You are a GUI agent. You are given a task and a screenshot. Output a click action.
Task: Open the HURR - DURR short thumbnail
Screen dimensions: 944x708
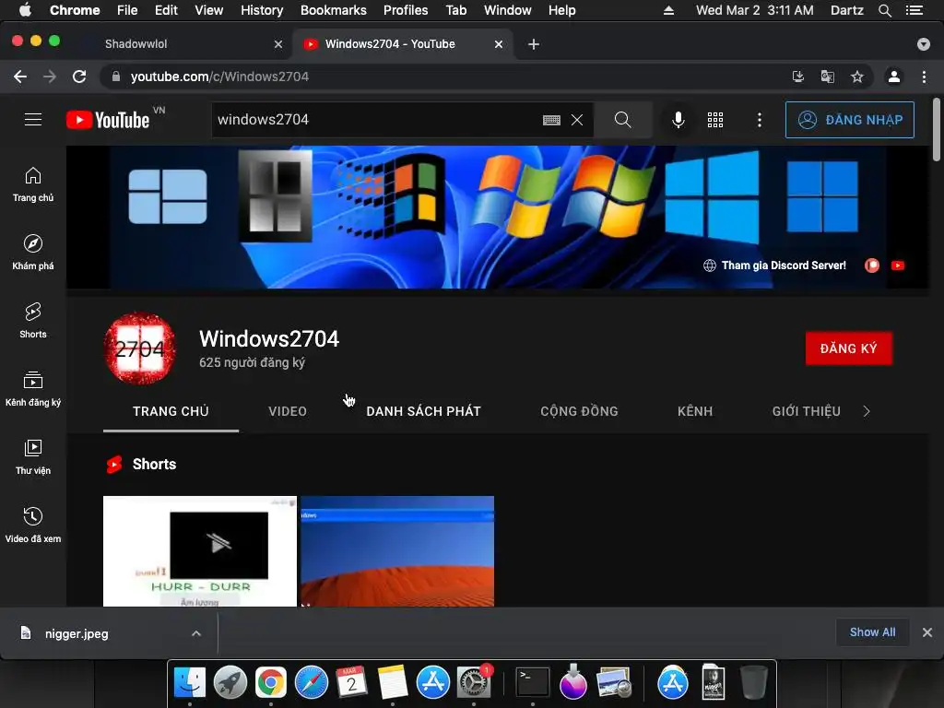(200, 551)
